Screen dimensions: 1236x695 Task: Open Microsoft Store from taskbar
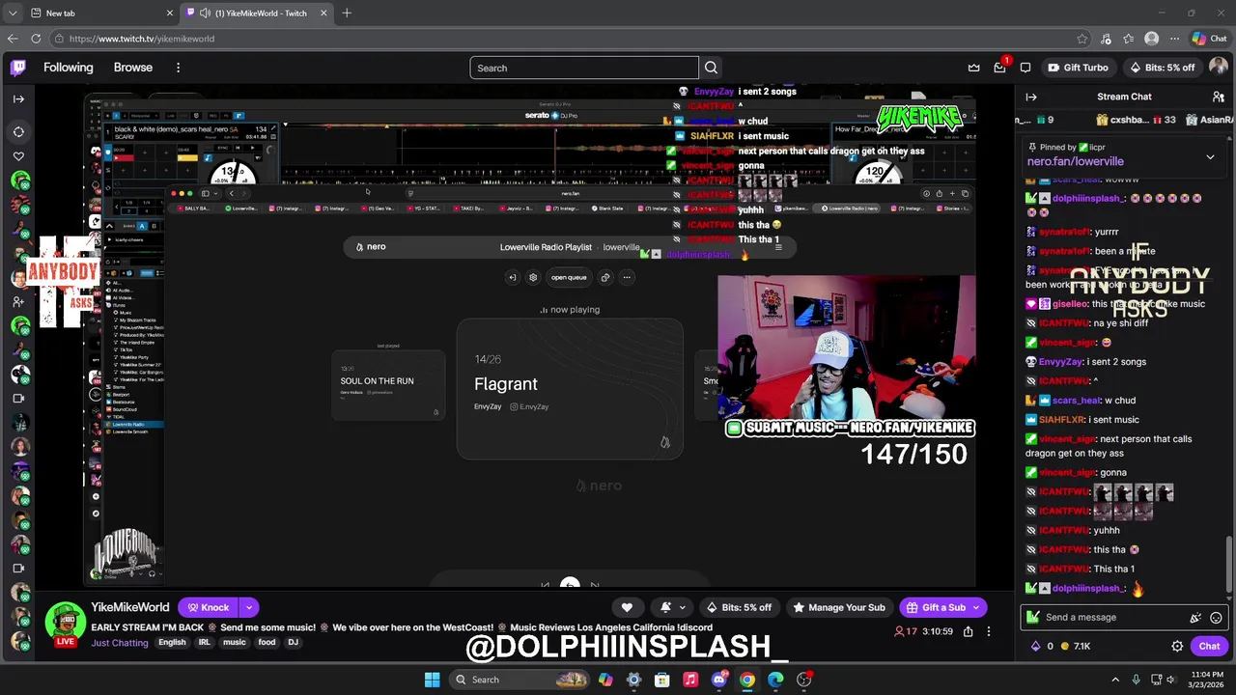661,680
